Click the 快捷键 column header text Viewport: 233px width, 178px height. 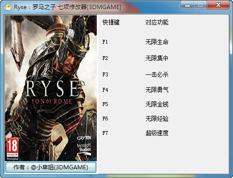pyautogui.click(x=111, y=22)
